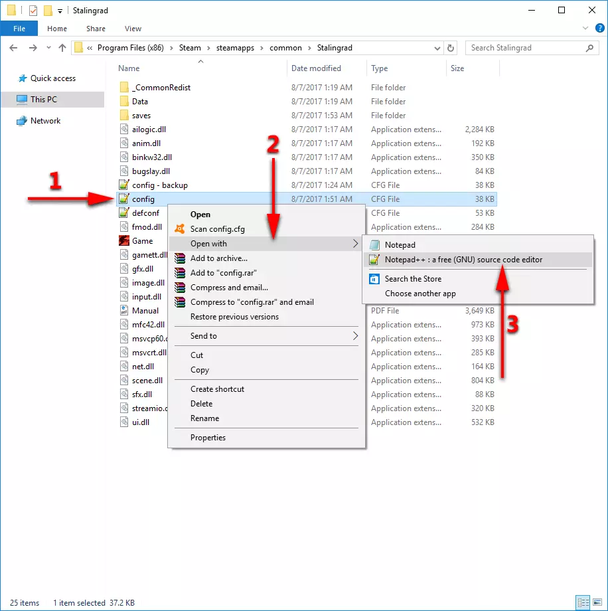Select the defconf file icon

(124, 213)
